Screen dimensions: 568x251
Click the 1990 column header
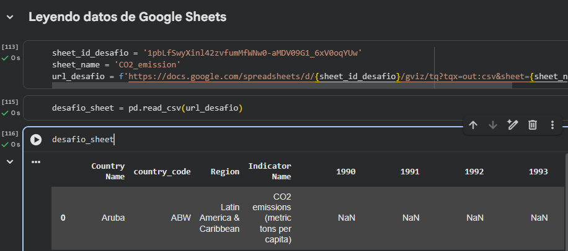(345, 172)
